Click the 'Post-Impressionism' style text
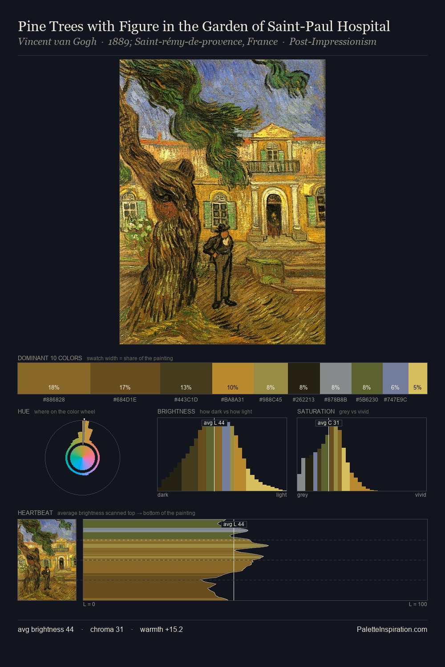The width and height of the screenshot is (445, 667). [333, 42]
